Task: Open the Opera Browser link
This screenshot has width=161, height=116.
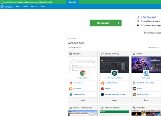Action: click(78, 83)
